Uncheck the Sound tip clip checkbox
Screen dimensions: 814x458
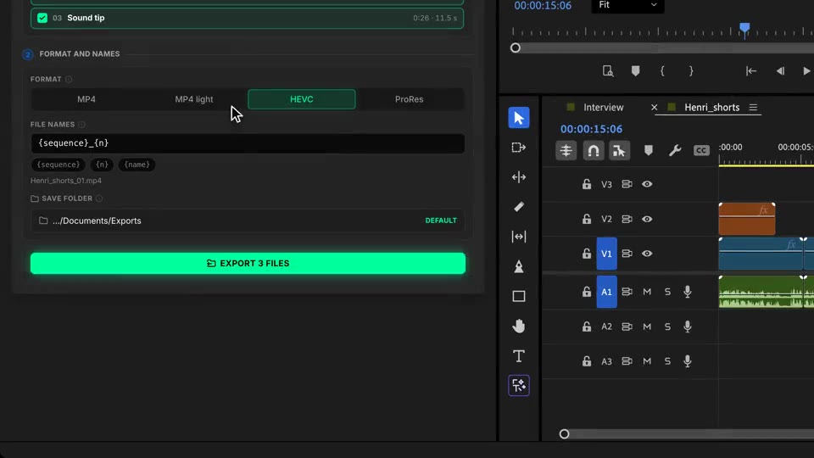[x=42, y=18]
